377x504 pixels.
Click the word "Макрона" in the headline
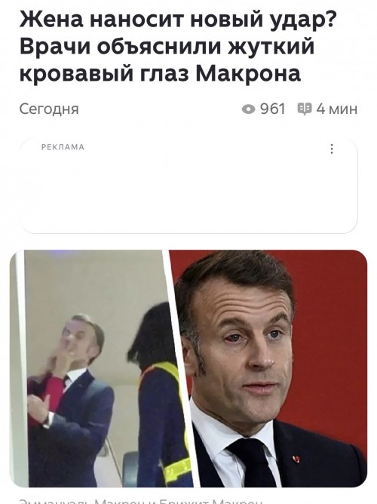[x=248, y=73]
